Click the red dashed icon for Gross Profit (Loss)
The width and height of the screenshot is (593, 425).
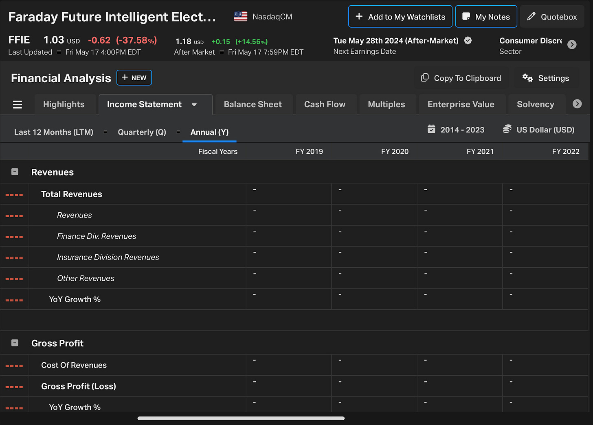pyautogui.click(x=14, y=388)
